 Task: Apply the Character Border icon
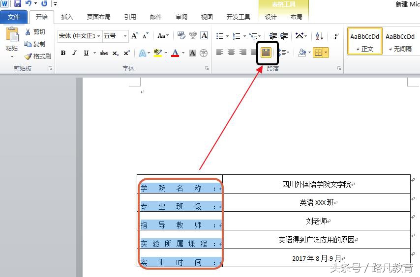coord(204,35)
